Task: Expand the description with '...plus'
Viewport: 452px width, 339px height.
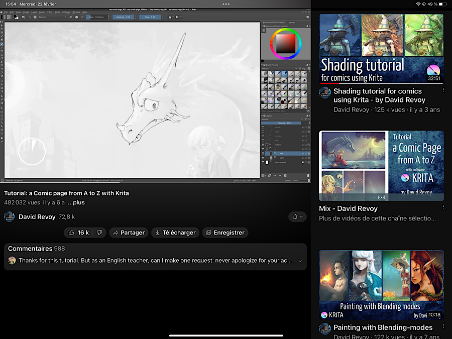Action: tap(76, 203)
